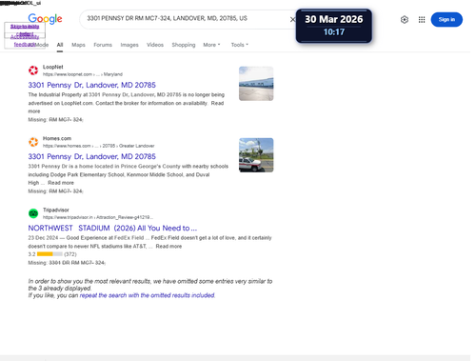Click the tripadvisor.in Attraction_Review URL

(98, 217)
